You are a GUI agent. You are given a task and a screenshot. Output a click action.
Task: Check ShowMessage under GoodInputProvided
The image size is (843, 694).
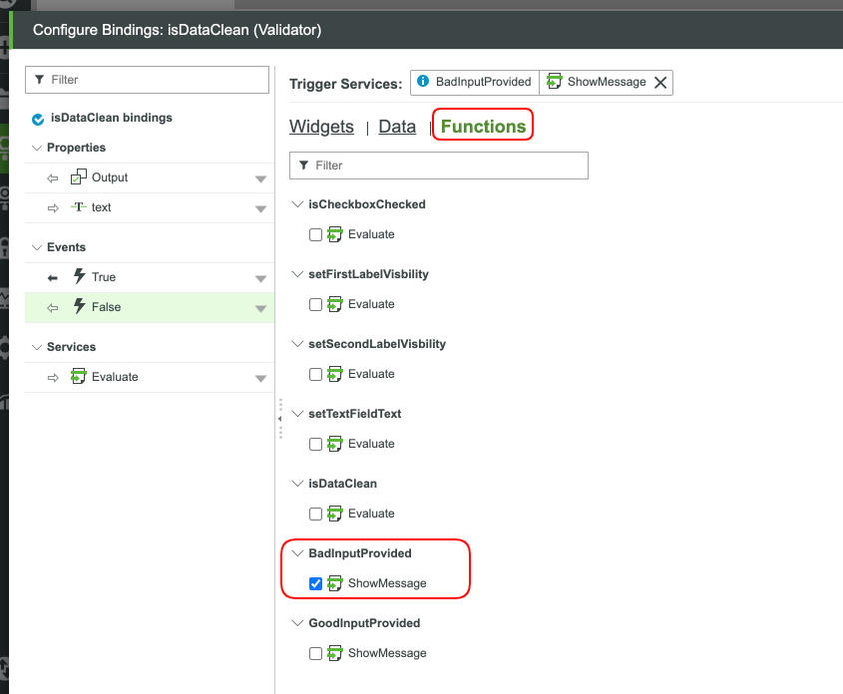pyautogui.click(x=315, y=653)
